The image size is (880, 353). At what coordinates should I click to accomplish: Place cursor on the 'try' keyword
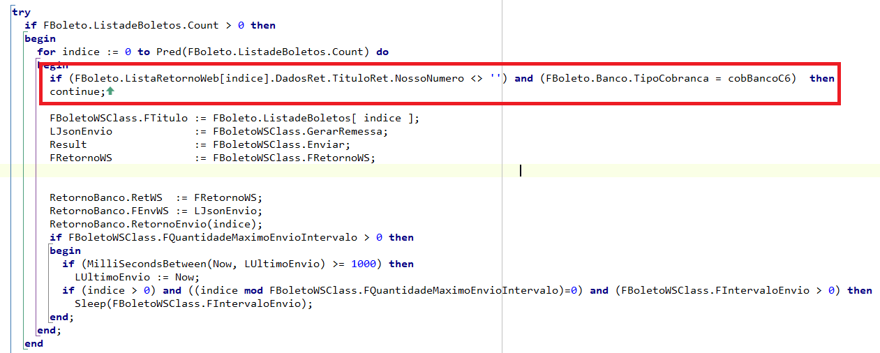click(21, 12)
